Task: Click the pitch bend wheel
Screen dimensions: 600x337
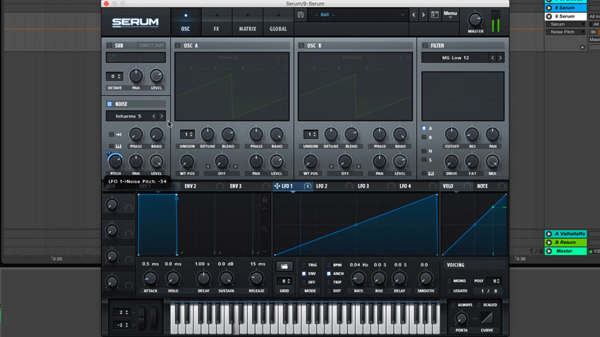Action: 142,317
